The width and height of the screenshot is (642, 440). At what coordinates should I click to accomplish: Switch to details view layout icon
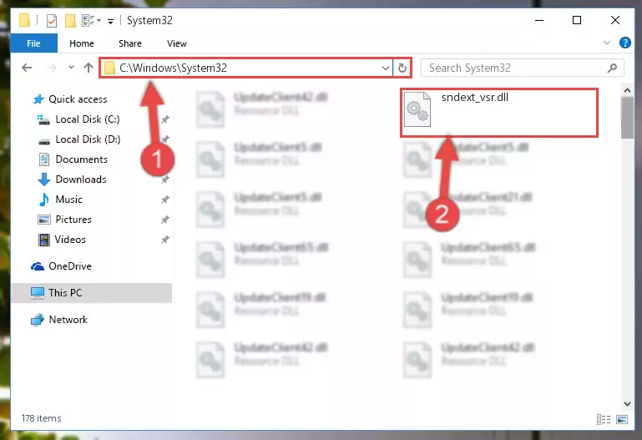[x=604, y=419]
